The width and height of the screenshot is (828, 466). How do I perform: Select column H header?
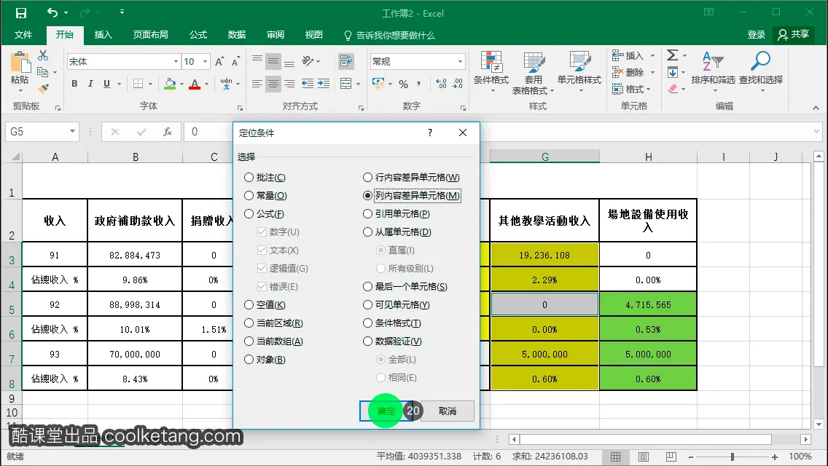(648, 157)
